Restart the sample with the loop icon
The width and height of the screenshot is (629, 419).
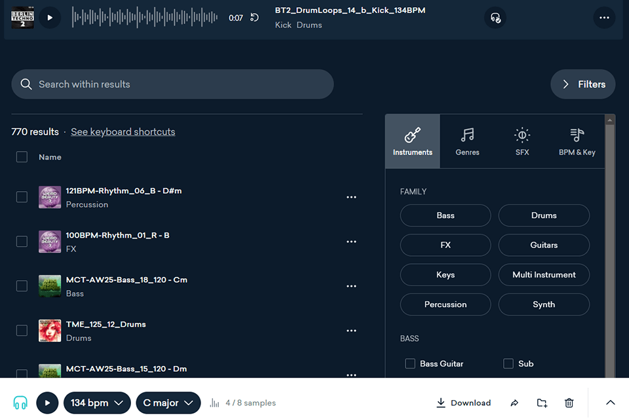click(255, 18)
